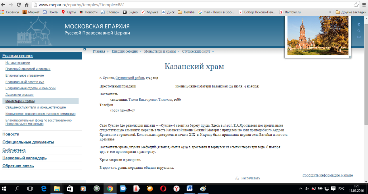Click the printer icon beside Распечатать

pos(237,178)
